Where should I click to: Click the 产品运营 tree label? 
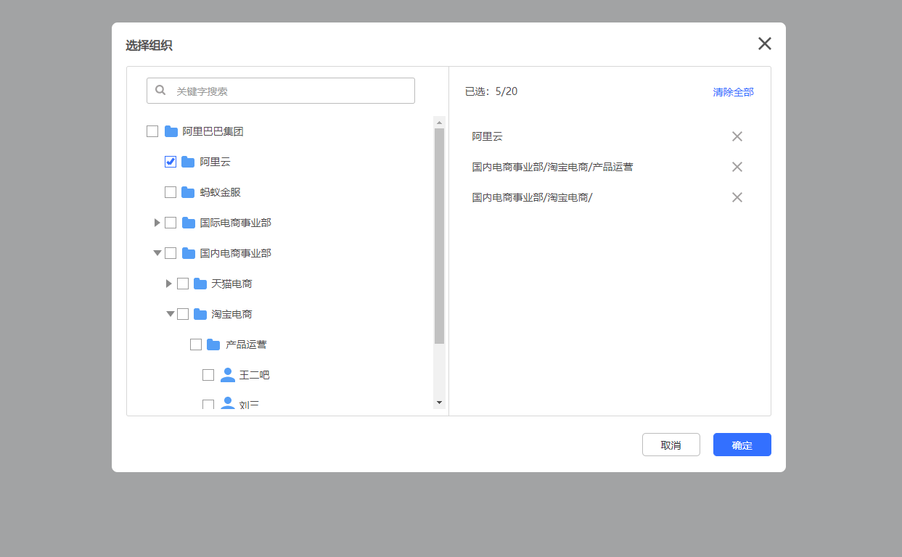(x=246, y=344)
